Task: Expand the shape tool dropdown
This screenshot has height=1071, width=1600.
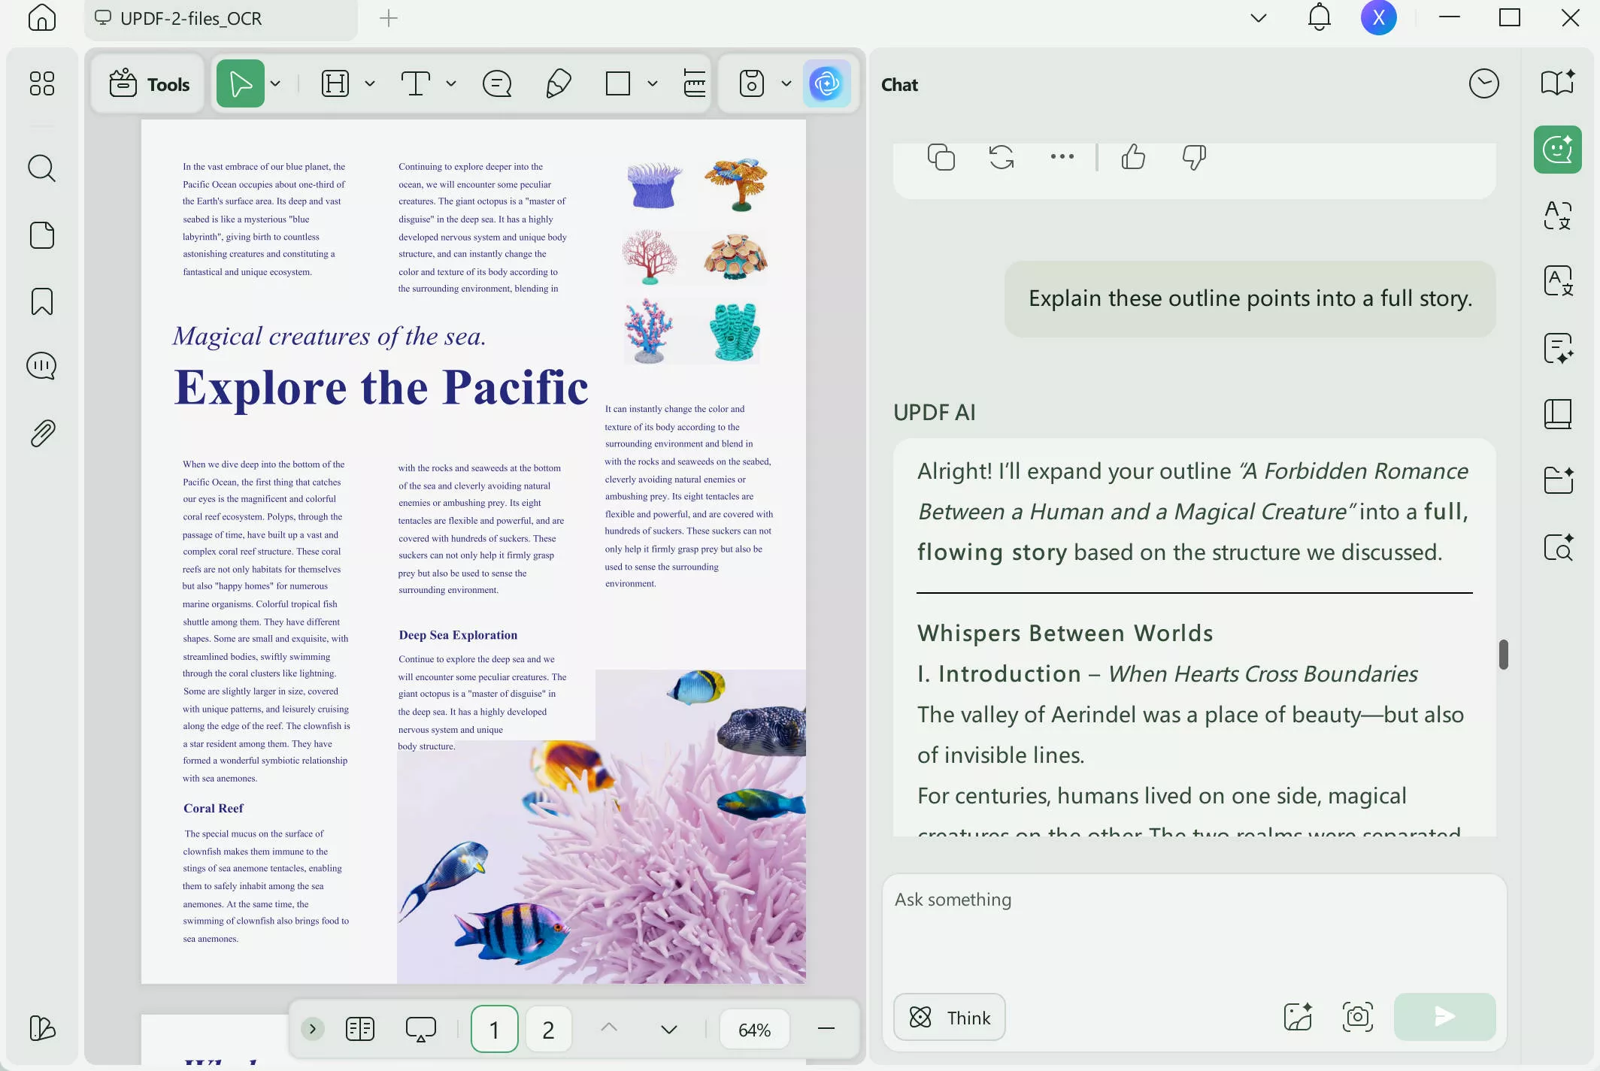Action: tap(651, 83)
